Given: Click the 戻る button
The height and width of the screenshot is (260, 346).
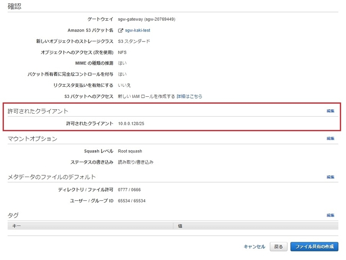Looking at the screenshot, I should pyautogui.click(x=279, y=247).
